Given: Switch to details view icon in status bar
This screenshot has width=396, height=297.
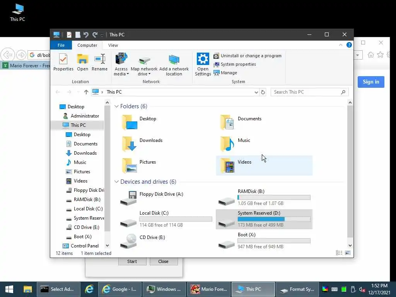Looking at the screenshot, I should click(339, 253).
